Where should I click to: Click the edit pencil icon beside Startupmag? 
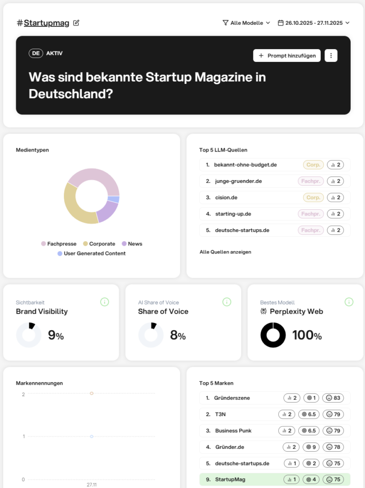tap(76, 23)
